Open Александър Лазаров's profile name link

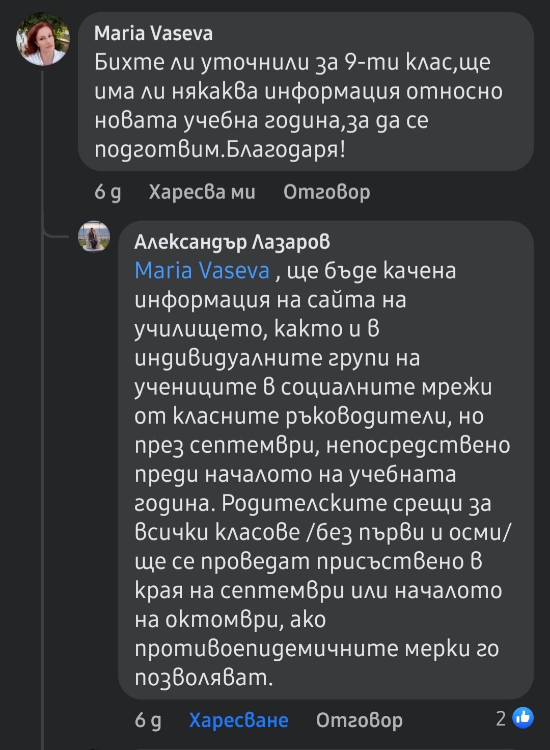[232, 242]
